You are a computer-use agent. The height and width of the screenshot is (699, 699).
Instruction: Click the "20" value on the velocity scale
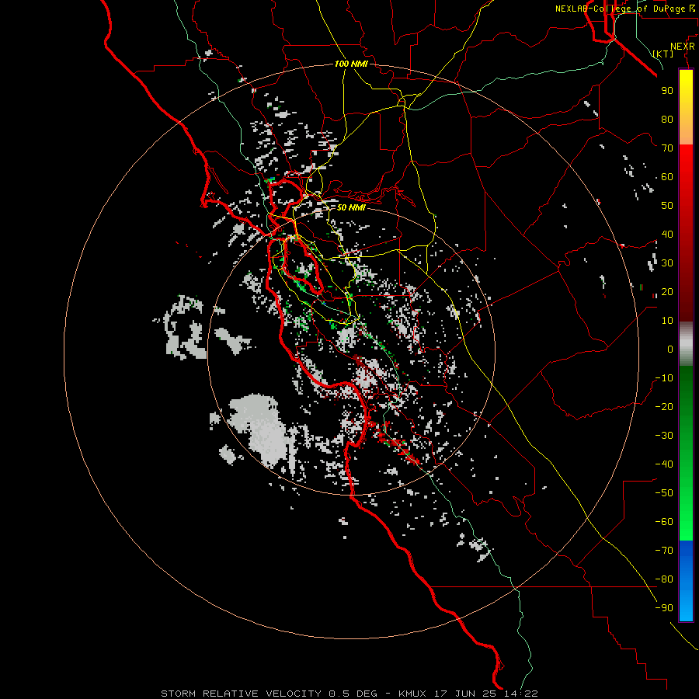667,291
